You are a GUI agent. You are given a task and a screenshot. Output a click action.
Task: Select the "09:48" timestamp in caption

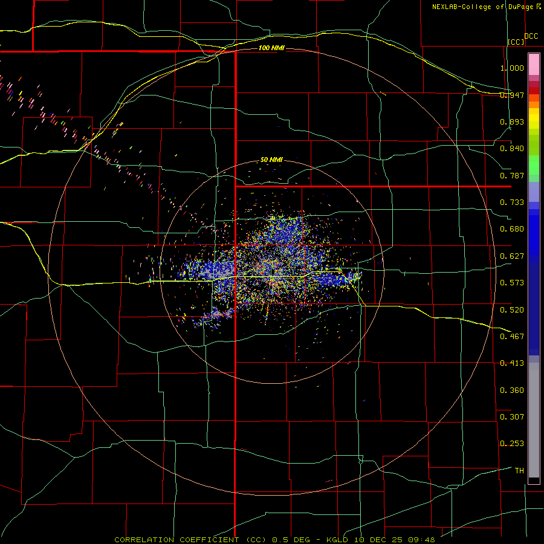[421, 540]
